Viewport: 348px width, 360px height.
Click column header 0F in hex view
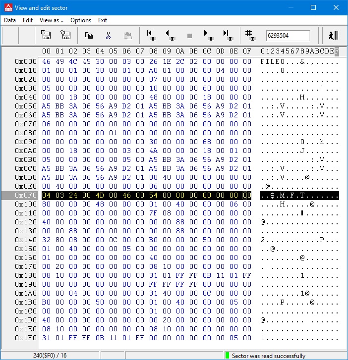[247, 51]
